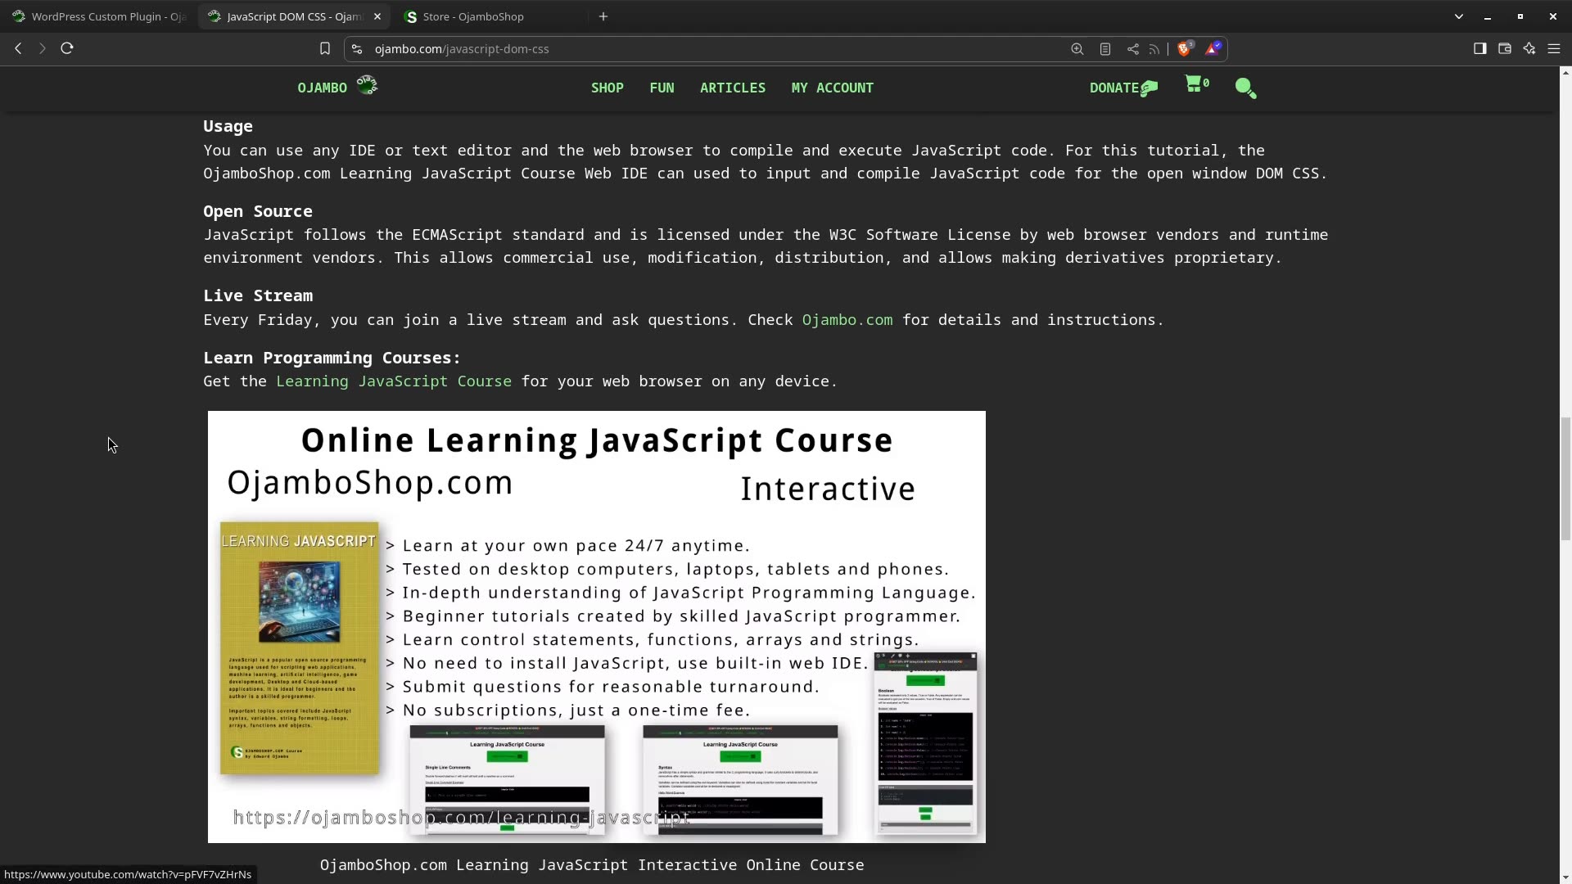
Task: Open the zoom control in address bar
Action: 1077,49
